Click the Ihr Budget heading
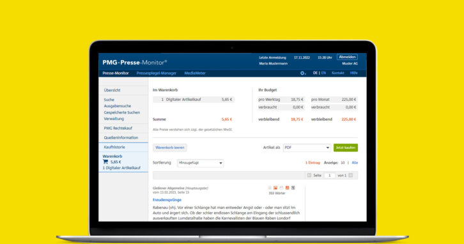This screenshot has height=244, width=464. click(x=268, y=90)
